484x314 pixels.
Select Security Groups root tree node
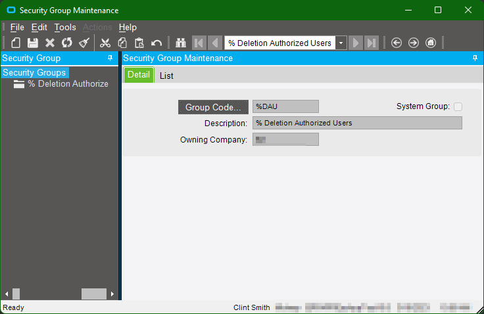click(x=34, y=72)
